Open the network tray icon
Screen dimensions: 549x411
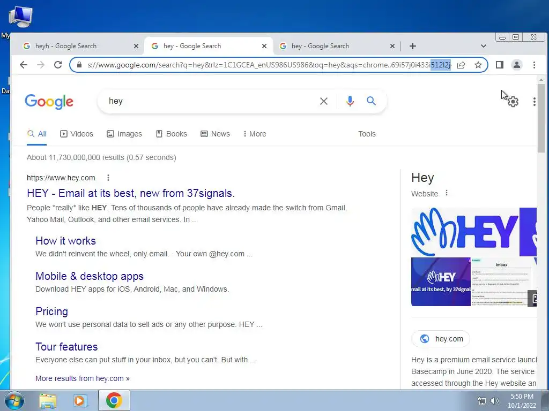(482, 401)
